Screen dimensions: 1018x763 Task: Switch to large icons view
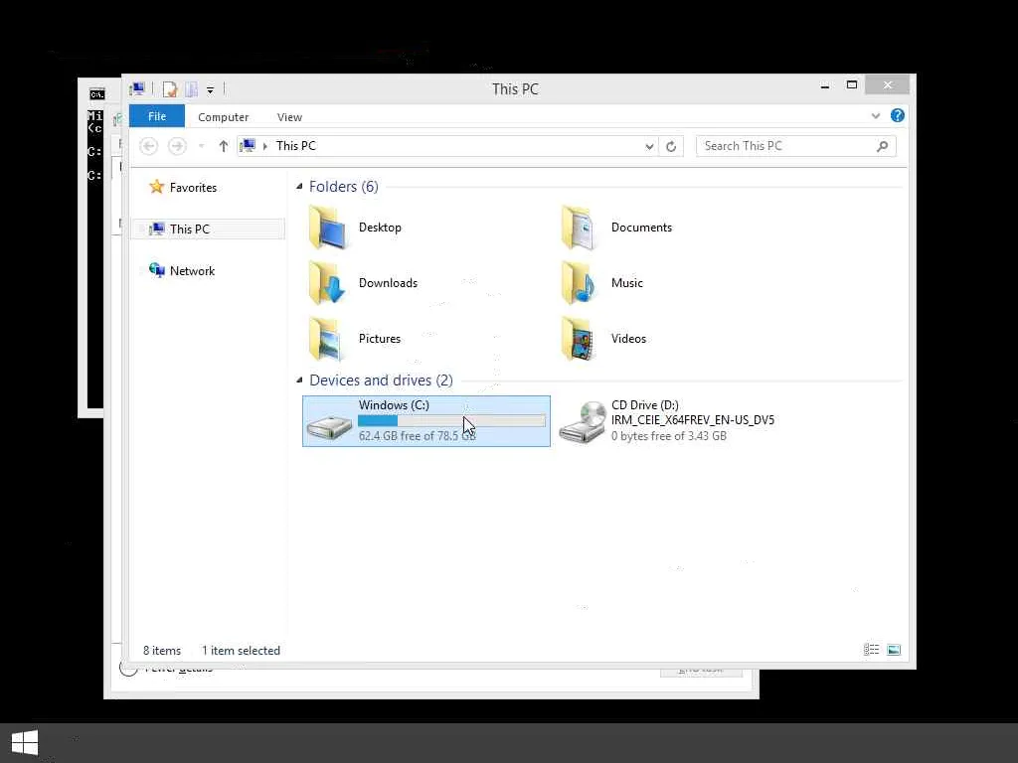click(x=894, y=650)
